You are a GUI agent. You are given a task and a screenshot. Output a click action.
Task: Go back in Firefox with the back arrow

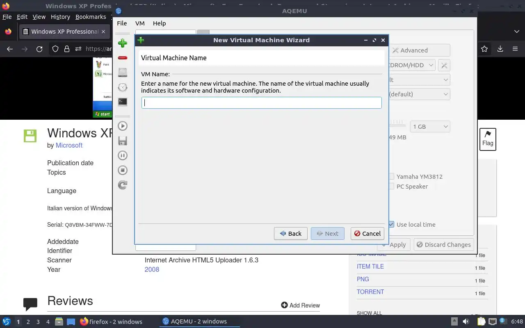point(10,49)
